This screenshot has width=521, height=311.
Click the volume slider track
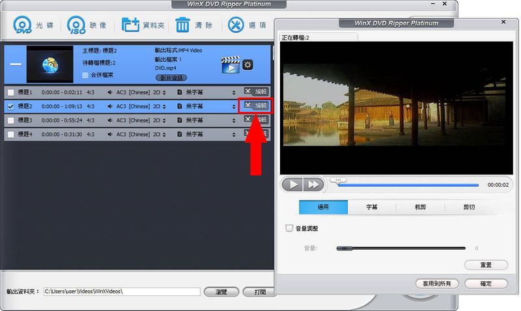(401, 248)
